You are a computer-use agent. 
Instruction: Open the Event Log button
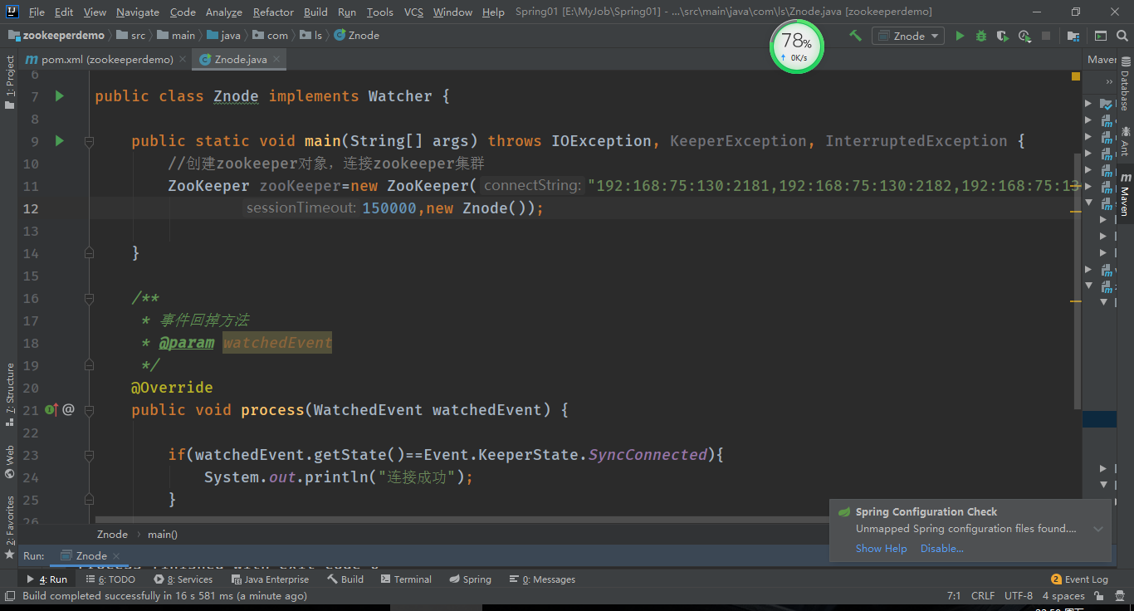click(x=1079, y=579)
